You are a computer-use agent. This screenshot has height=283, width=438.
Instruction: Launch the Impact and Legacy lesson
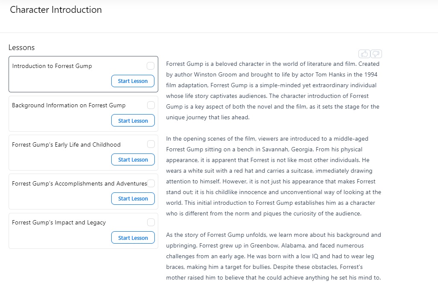tap(133, 238)
